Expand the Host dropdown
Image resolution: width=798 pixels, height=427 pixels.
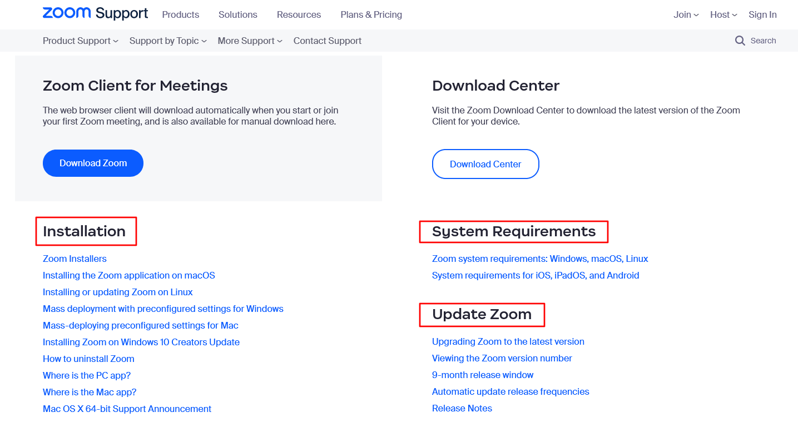coord(722,14)
